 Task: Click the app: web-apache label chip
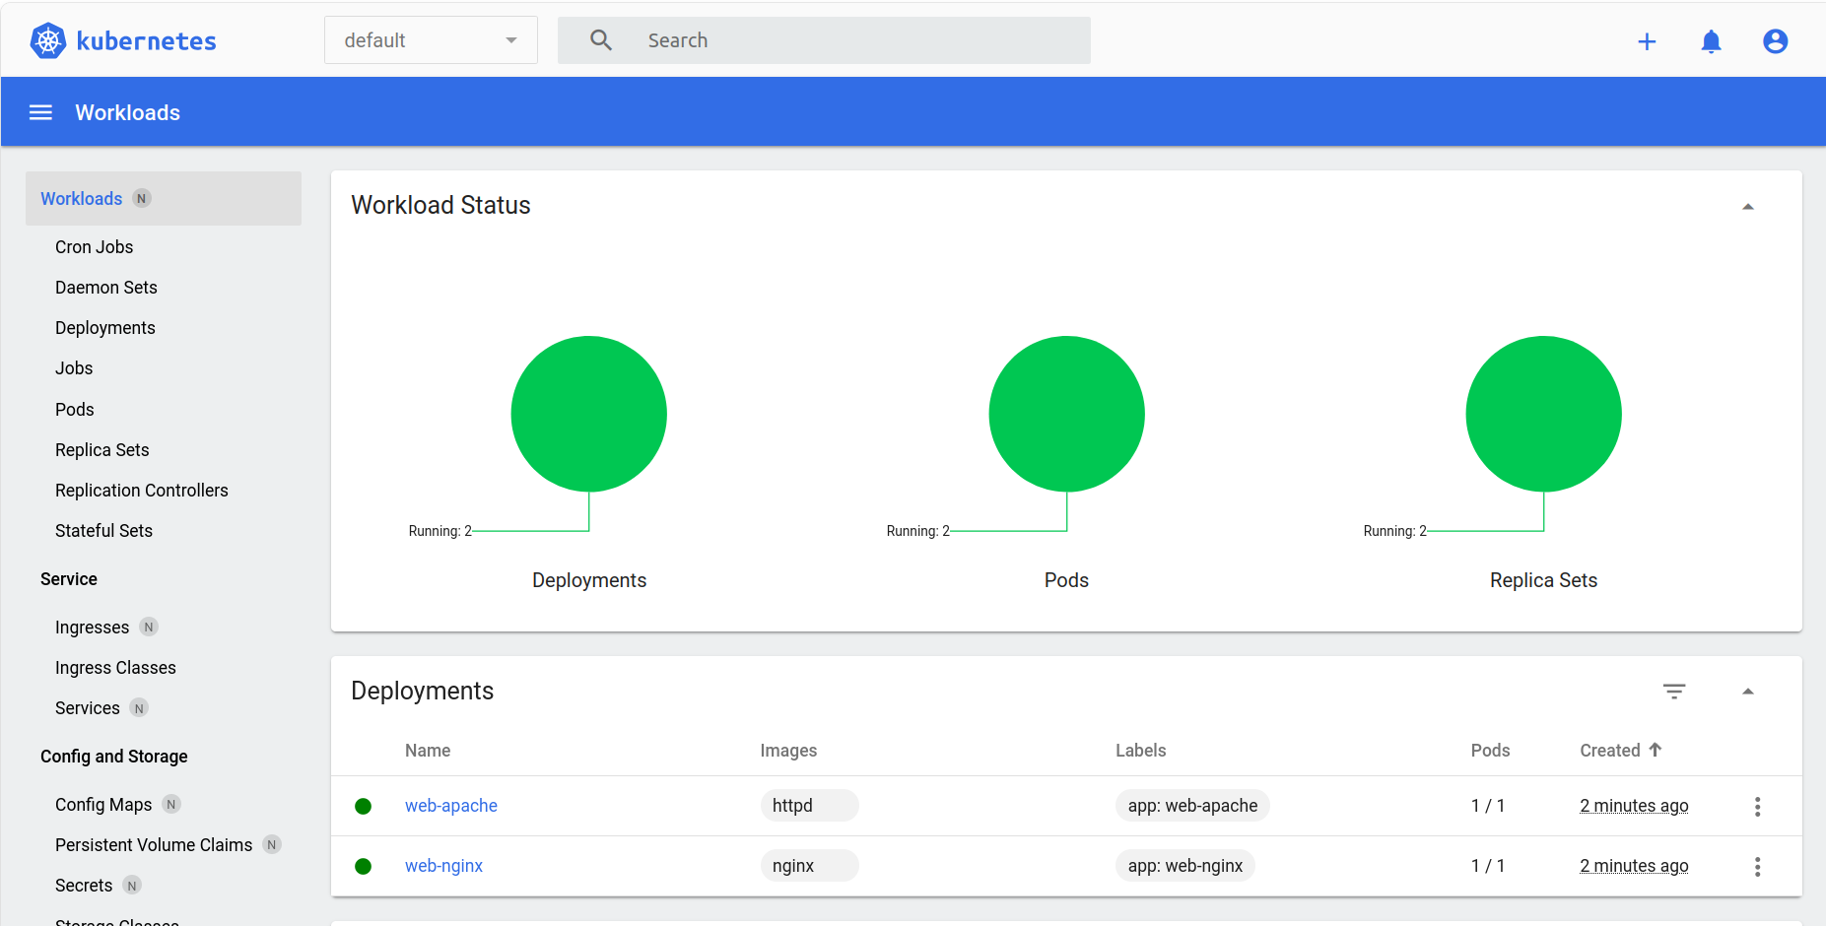tap(1192, 806)
